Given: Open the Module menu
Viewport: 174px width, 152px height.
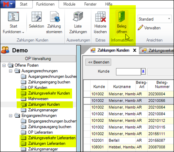Looking at the screenshot, I should pyautogui.click(x=69, y=4).
